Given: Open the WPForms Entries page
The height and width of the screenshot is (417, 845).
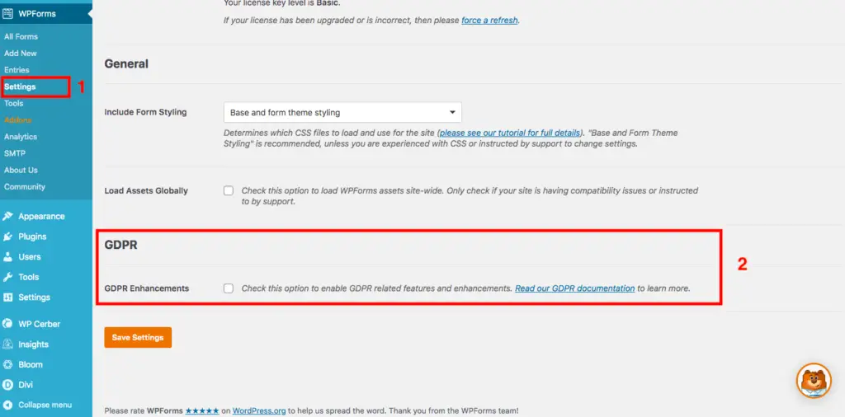Looking at the screenshot, I should [17, 70].
